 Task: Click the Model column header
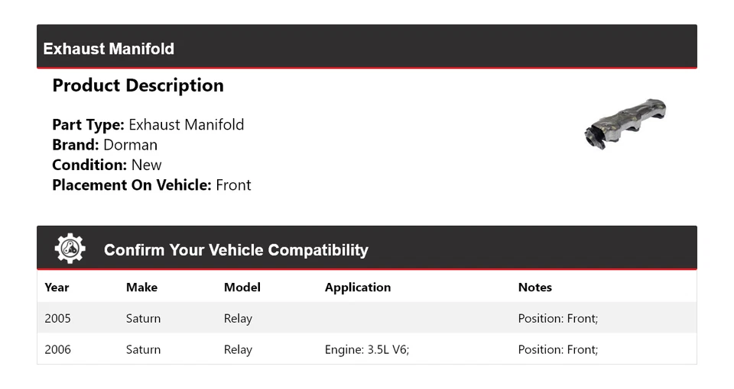(242, 288)
